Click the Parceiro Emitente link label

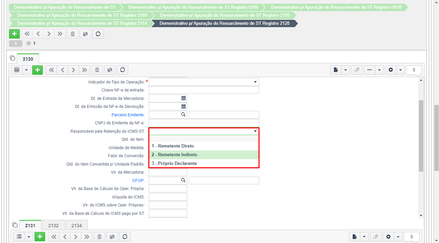click(128, 115)
